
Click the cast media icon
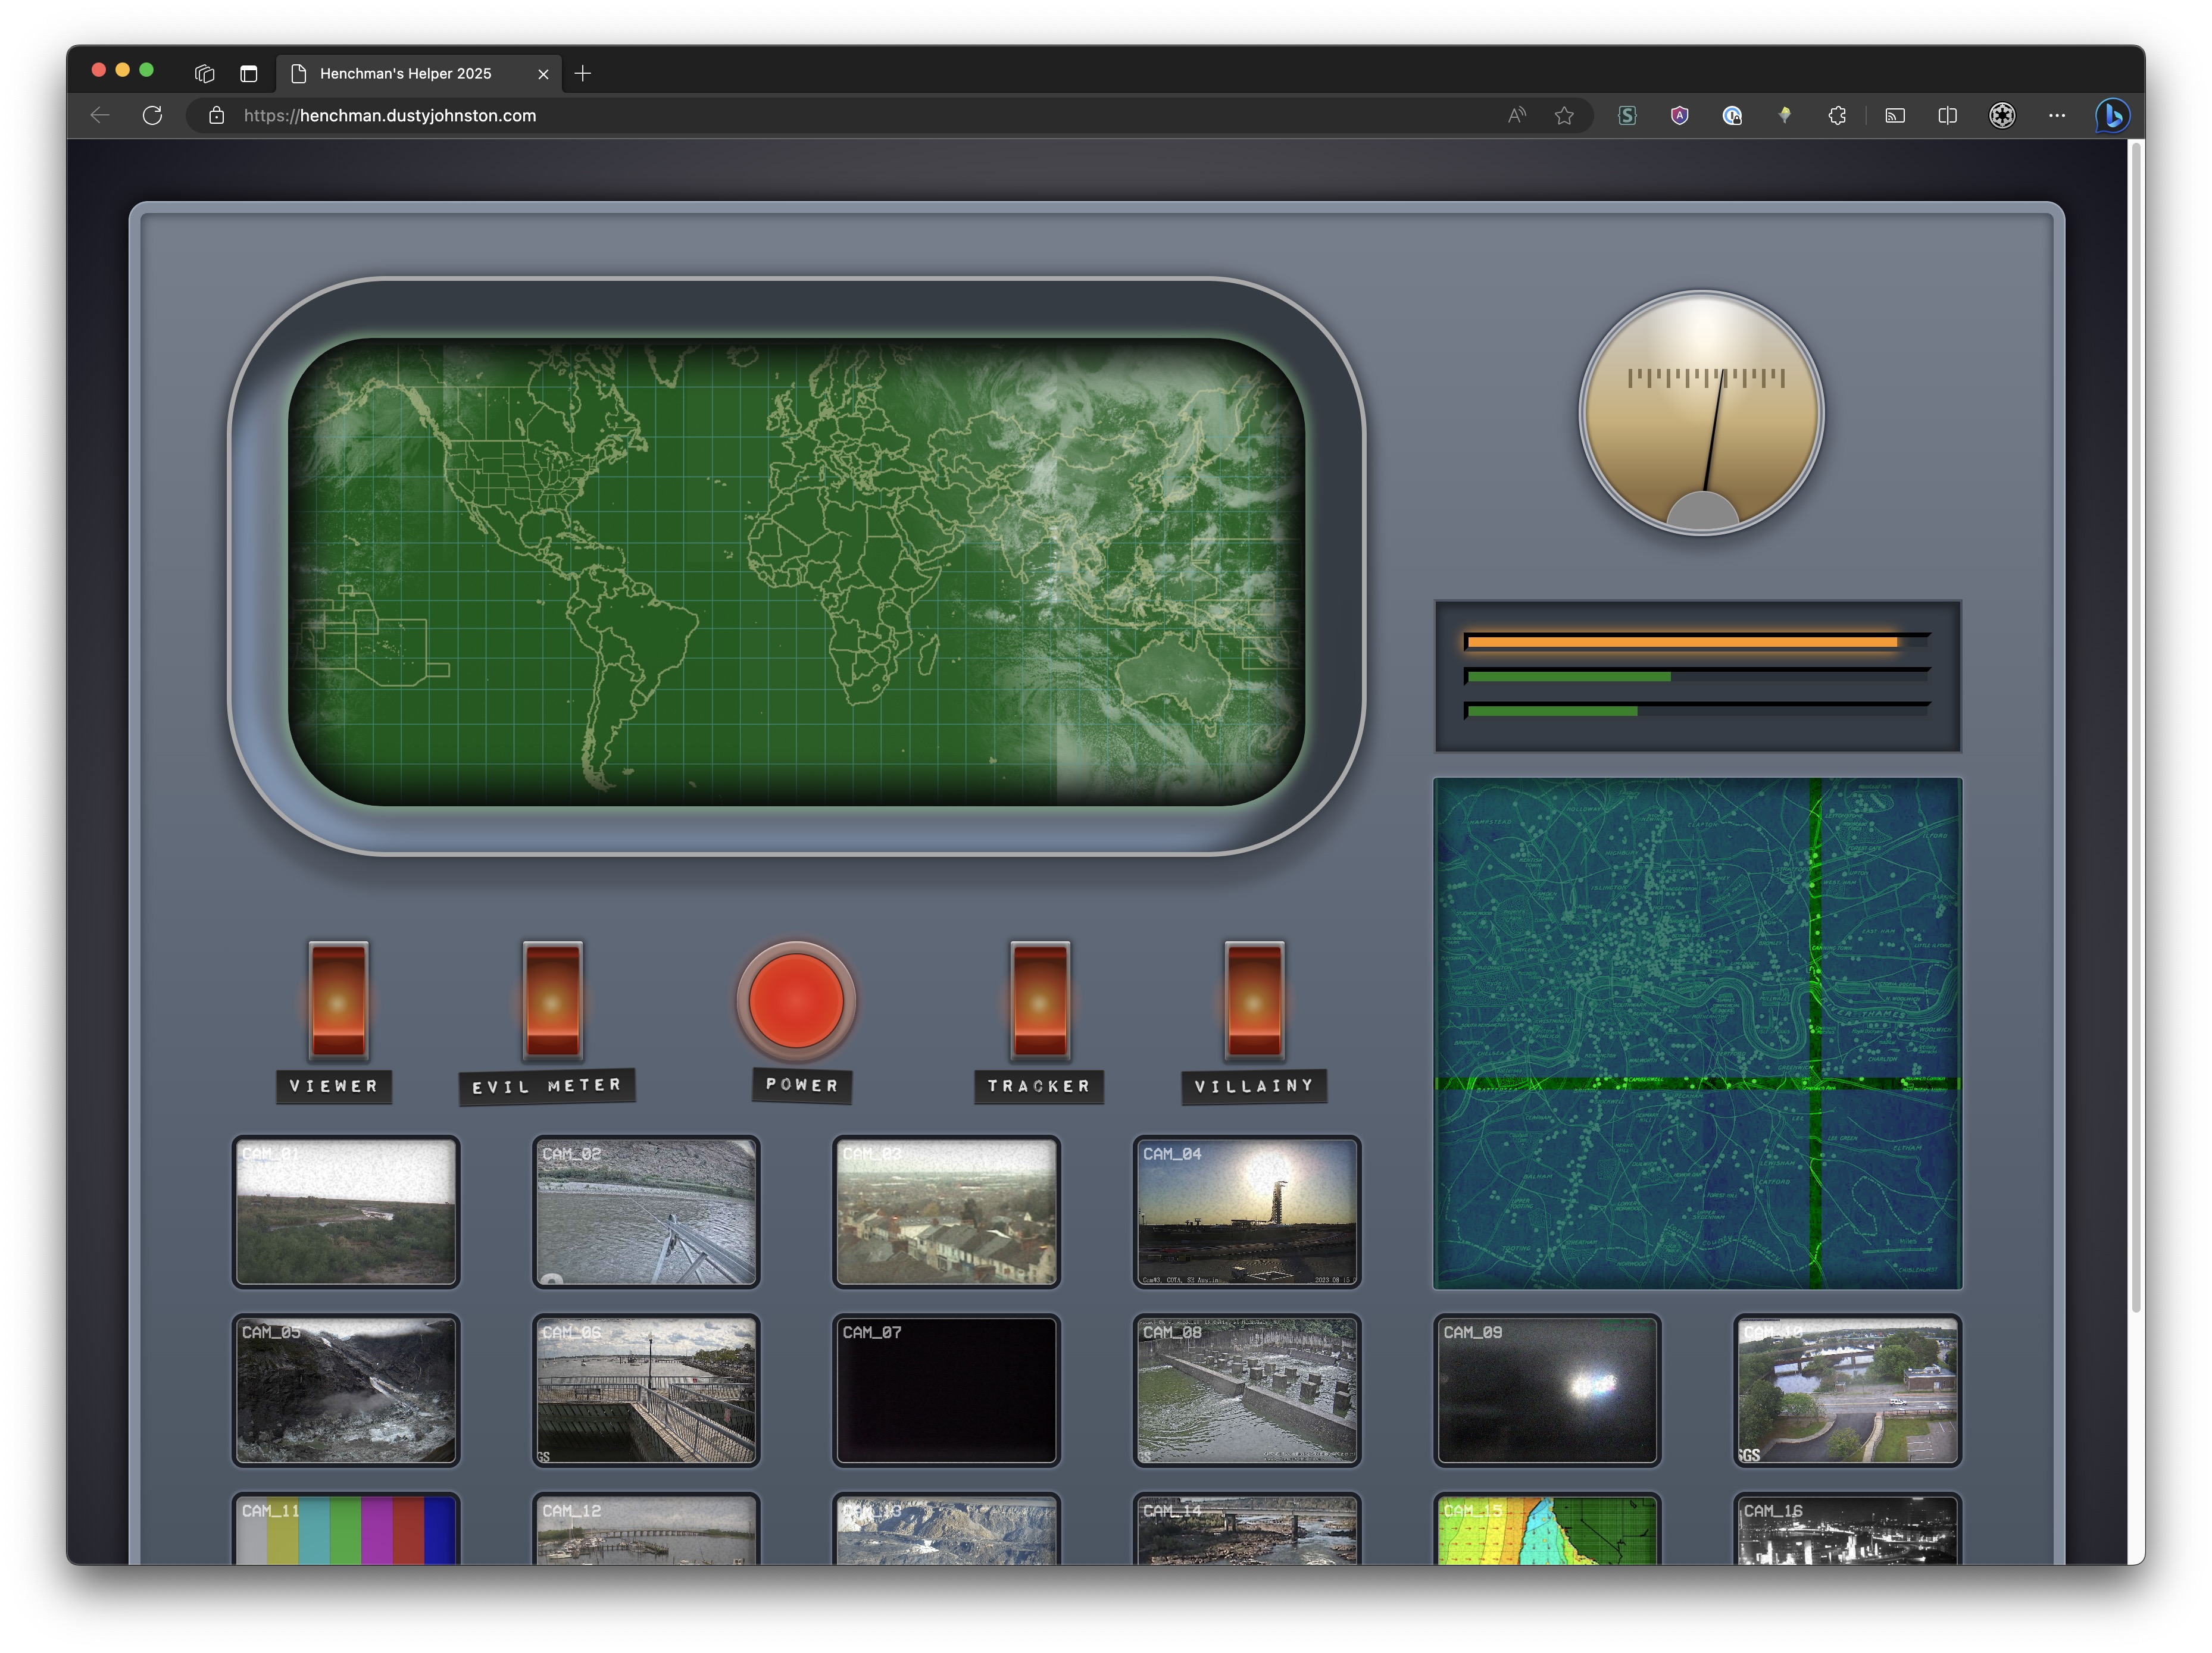(1895, 116)
